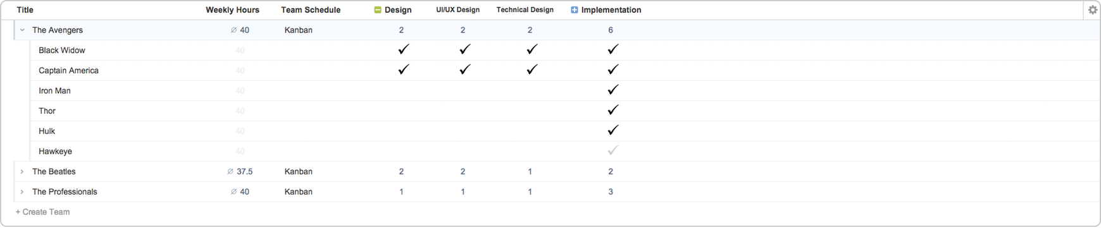
Task: Collapse The Avengers team row
Action: tap(22, 30)
